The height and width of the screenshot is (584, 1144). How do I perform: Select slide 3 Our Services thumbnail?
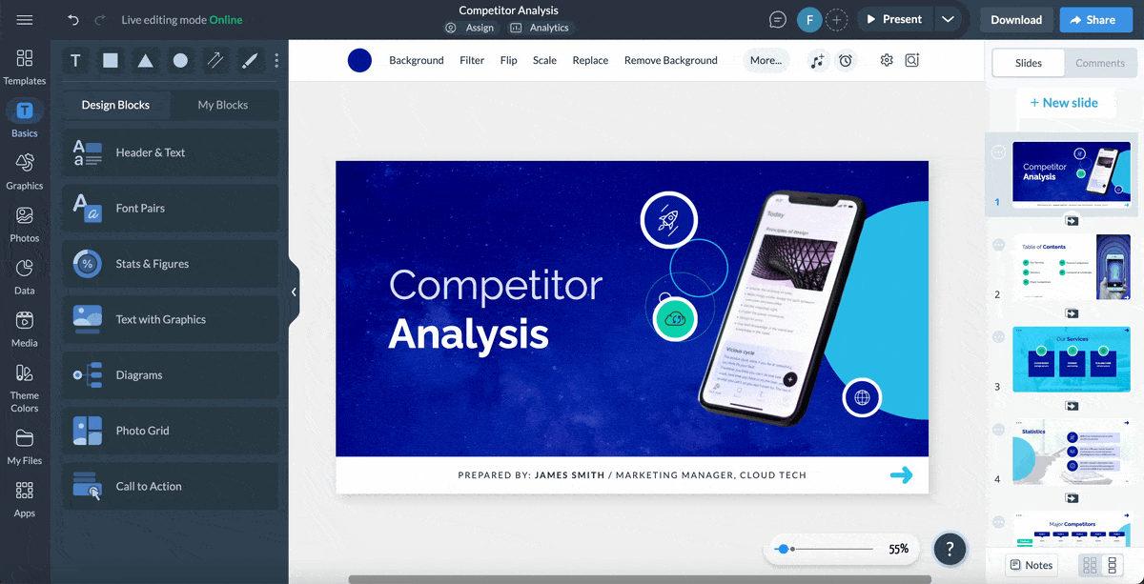tap(1071, 359)
